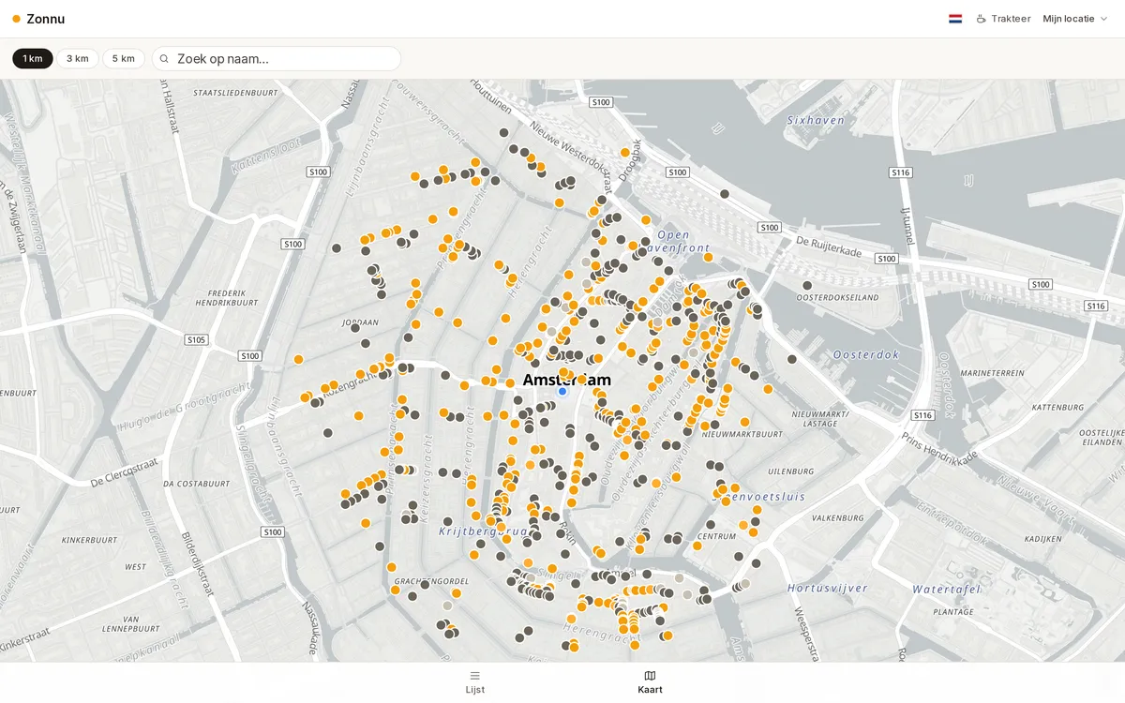Click the Dutch flag language icon

(955, 19)
